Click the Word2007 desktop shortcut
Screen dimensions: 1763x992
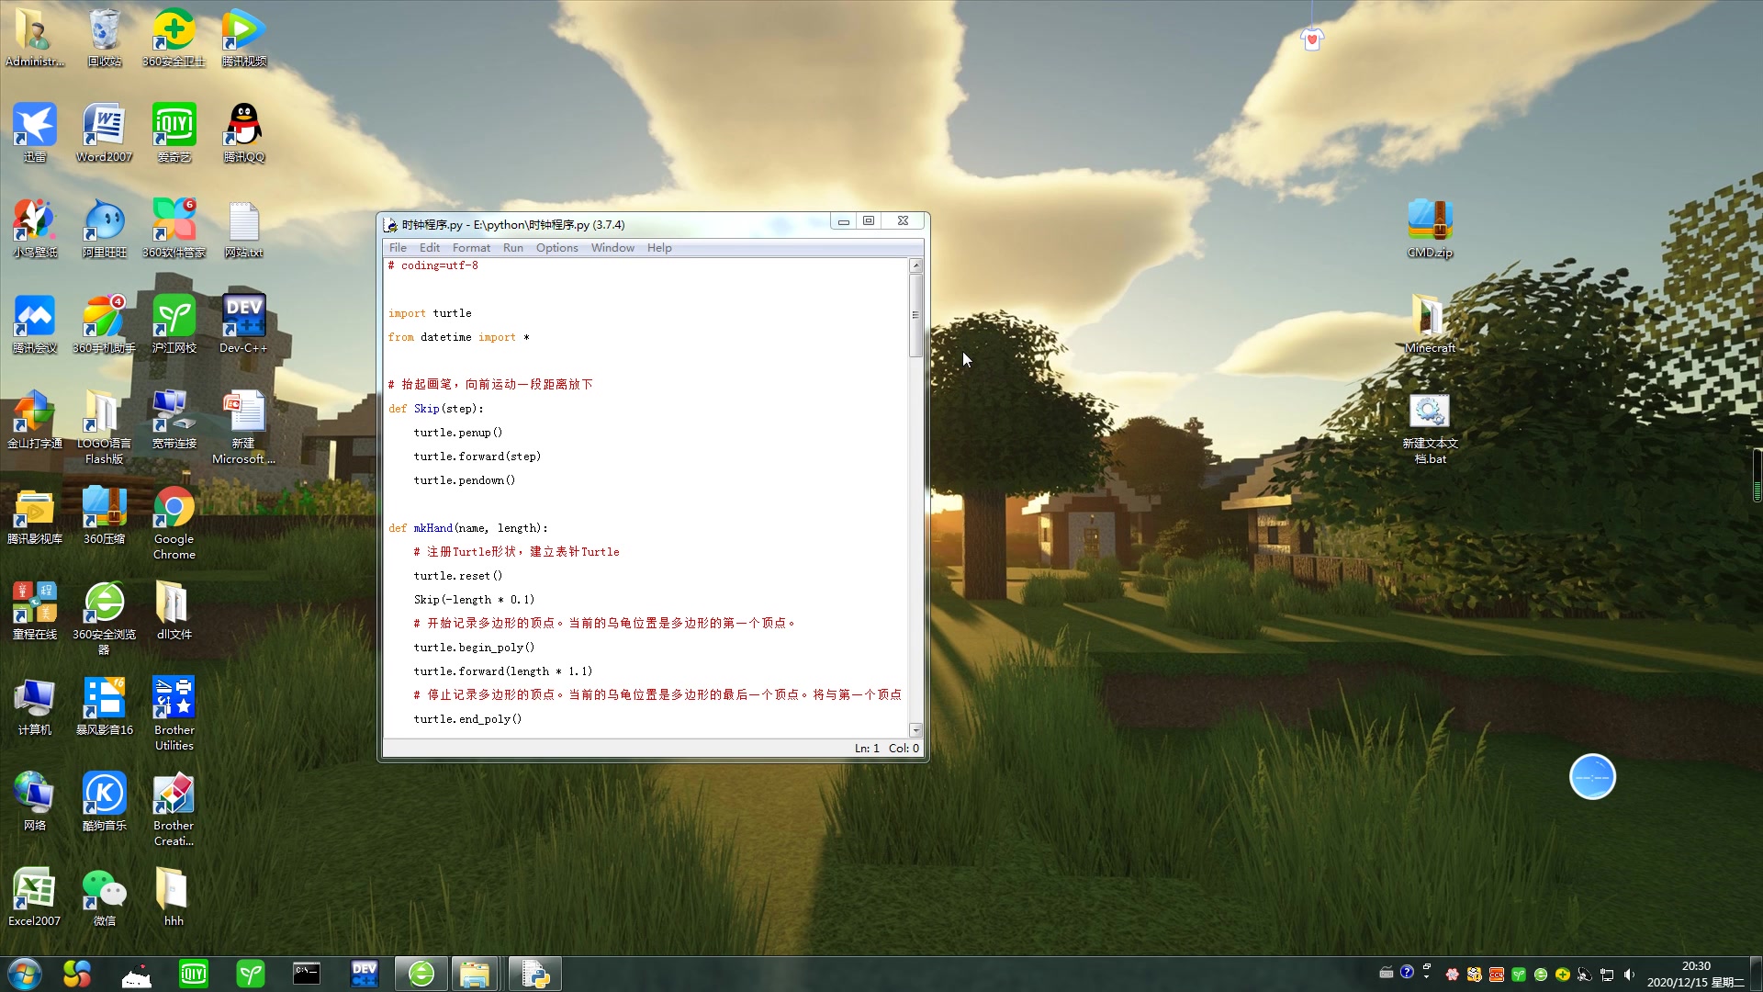(x=104, y=126)
